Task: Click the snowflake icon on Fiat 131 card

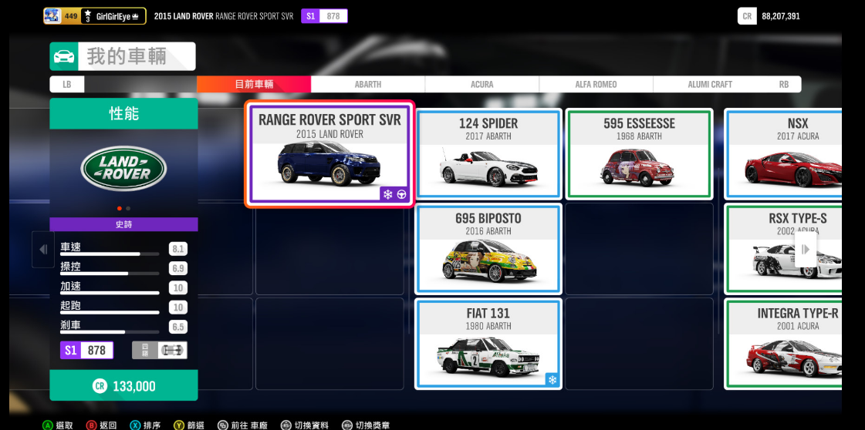Action: click(552, 379)
